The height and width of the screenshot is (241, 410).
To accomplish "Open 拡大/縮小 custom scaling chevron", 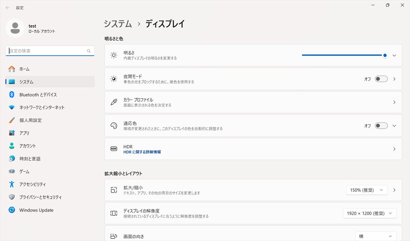I will tap(394, 190).
